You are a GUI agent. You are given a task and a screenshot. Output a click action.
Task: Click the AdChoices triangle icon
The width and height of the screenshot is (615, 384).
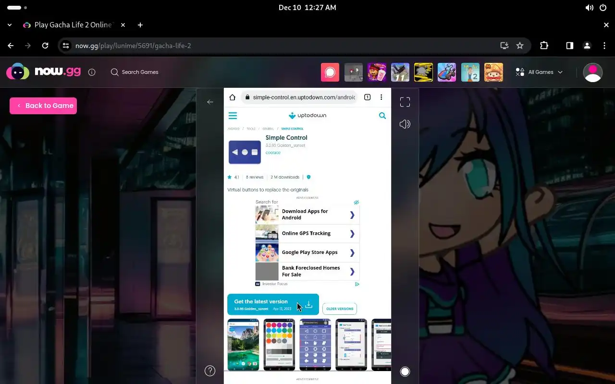click(x=357, y=284)
